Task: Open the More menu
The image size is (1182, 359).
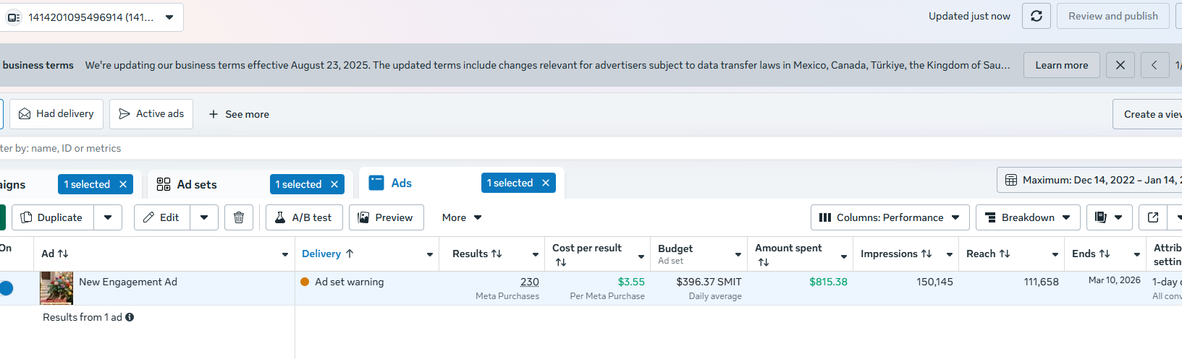Action: (x=462, y=217)
